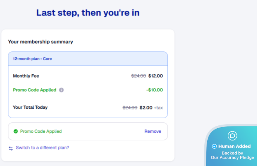Click green Promo Code Applied text in summary
Viewport: 257px width, 166px height.
point(34,90)
